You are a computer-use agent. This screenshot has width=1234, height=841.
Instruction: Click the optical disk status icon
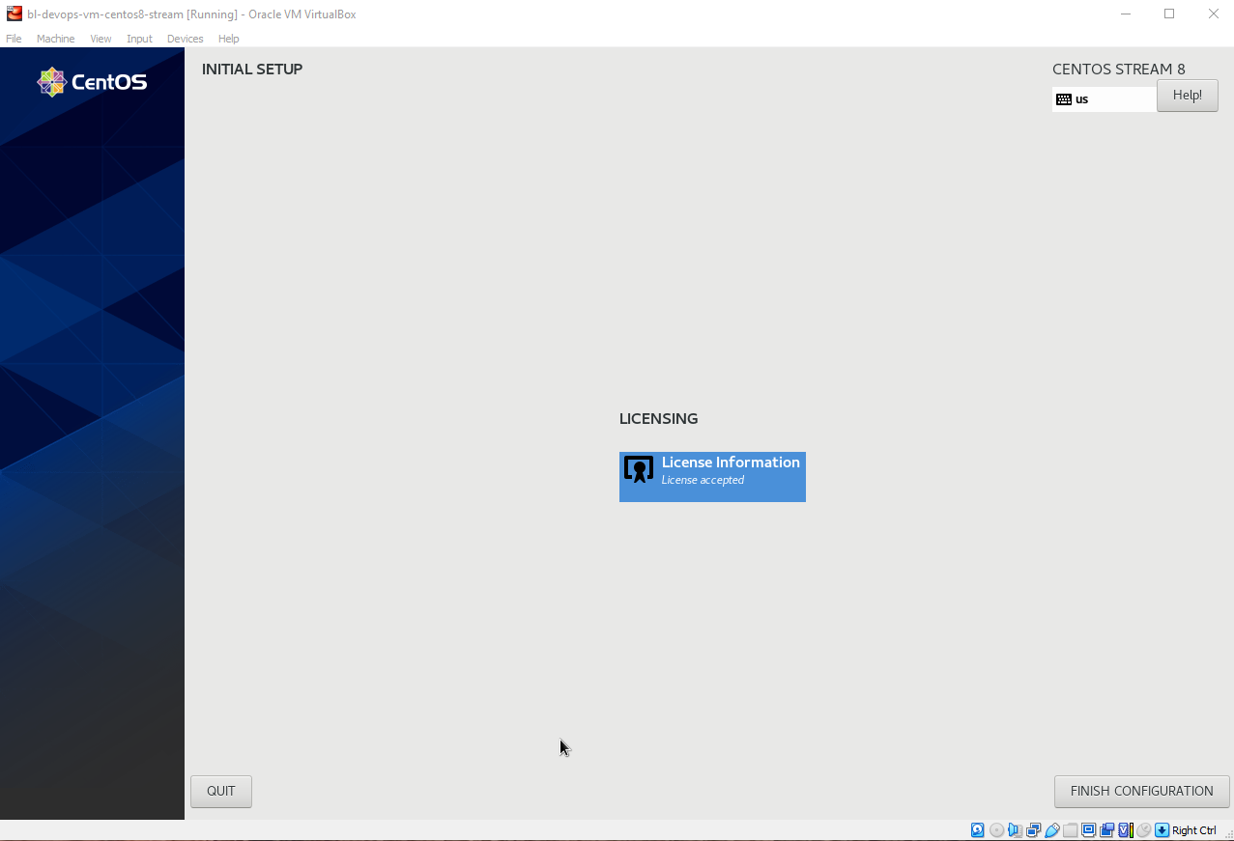(x=996, y=830)
